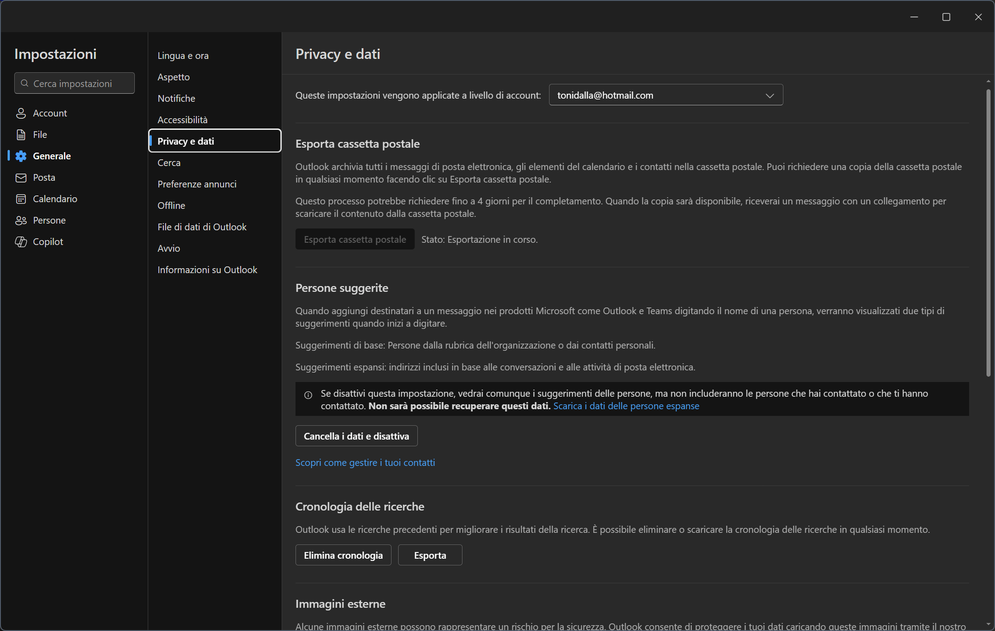Select Lingua e ora subsection

click(215, 56)
